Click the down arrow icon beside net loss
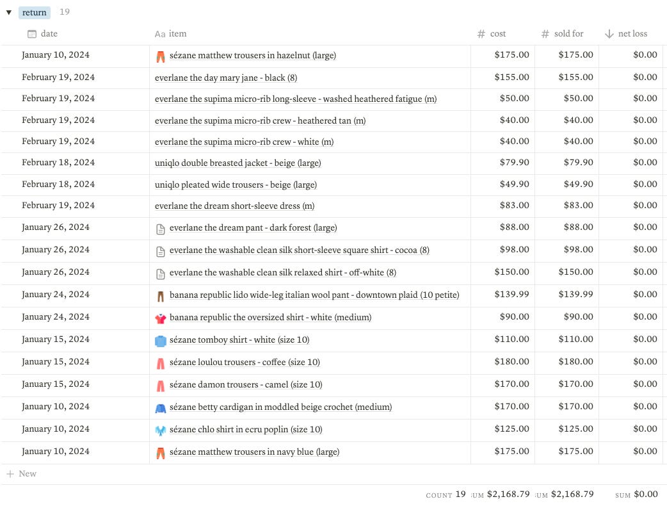Screen dimensions: 667x506 (609, 34)
